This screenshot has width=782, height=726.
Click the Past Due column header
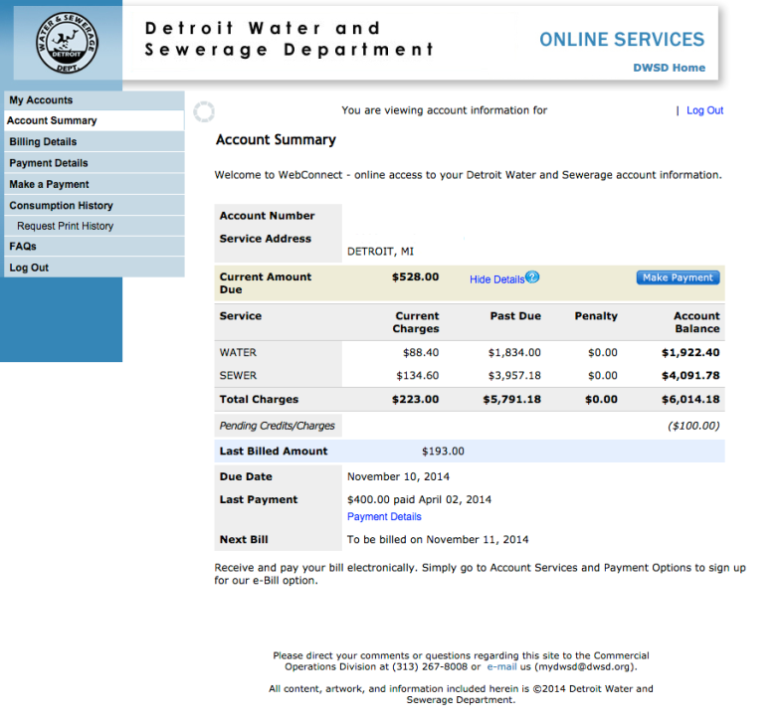pyautogui.click(x=515, y=316)
